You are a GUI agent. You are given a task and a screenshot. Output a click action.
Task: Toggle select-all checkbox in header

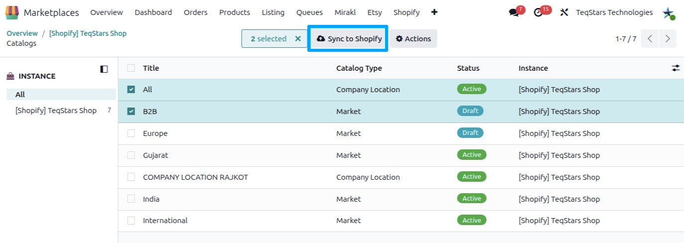click(131, 68)
